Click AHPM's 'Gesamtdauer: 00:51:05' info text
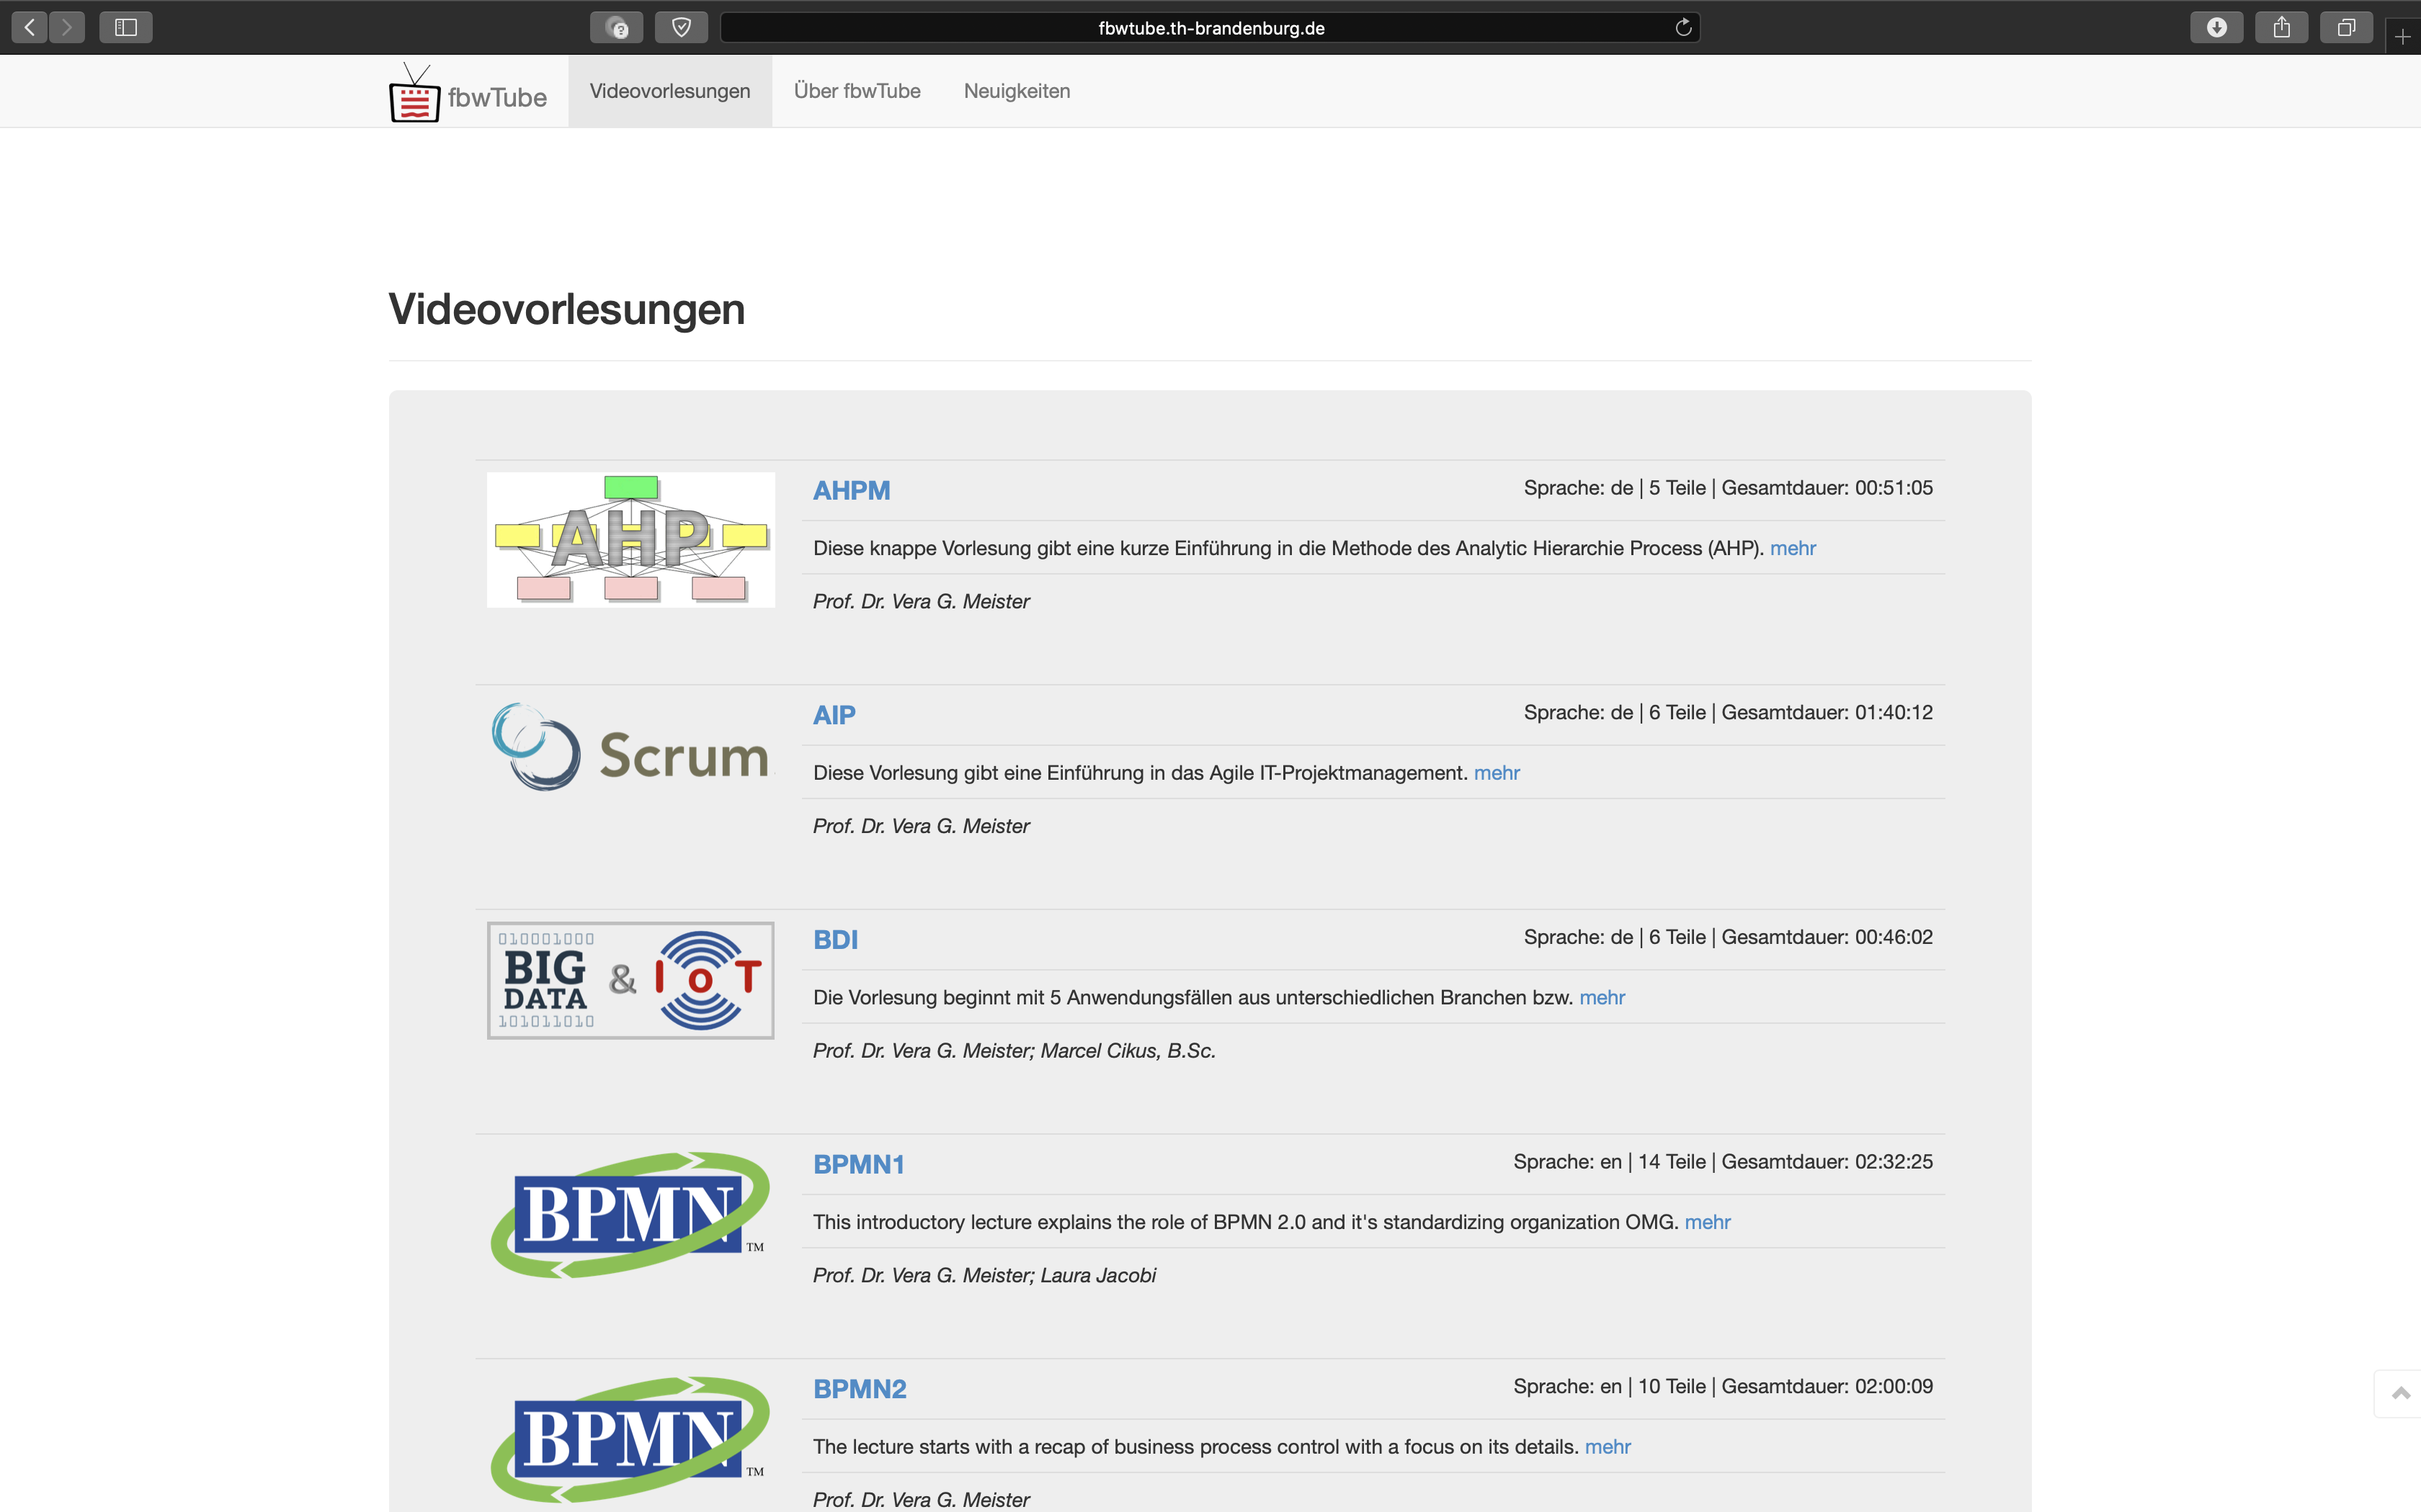This screenshot has width=2421, height=1512. (1827, 488)
